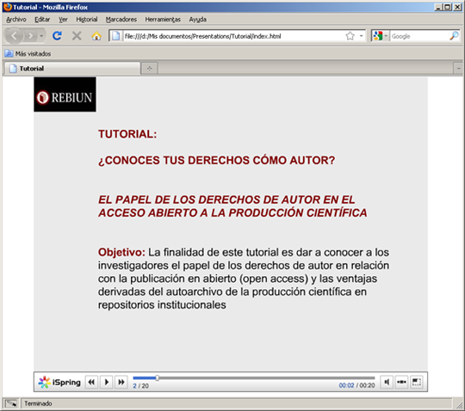Skip to next slide in iSpring player
Viewport: 465px width, 411px height.
point(121,382)
